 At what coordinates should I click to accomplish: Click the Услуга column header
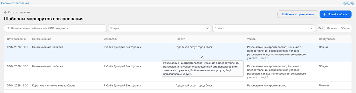click(251, 39)
